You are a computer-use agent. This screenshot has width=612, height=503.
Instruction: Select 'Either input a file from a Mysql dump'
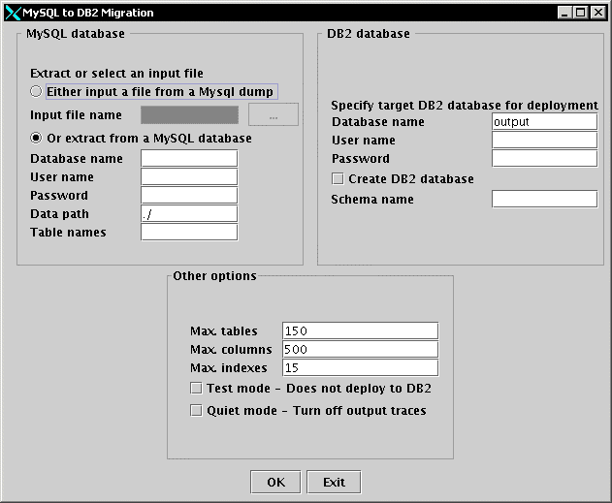tap(37, 91)
